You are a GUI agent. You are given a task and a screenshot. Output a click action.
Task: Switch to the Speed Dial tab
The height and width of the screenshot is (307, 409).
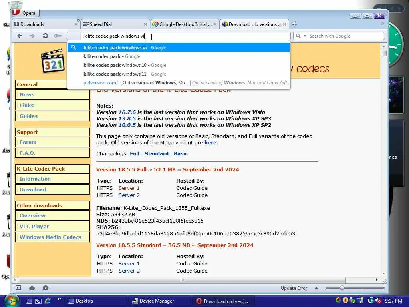point(115,24)
